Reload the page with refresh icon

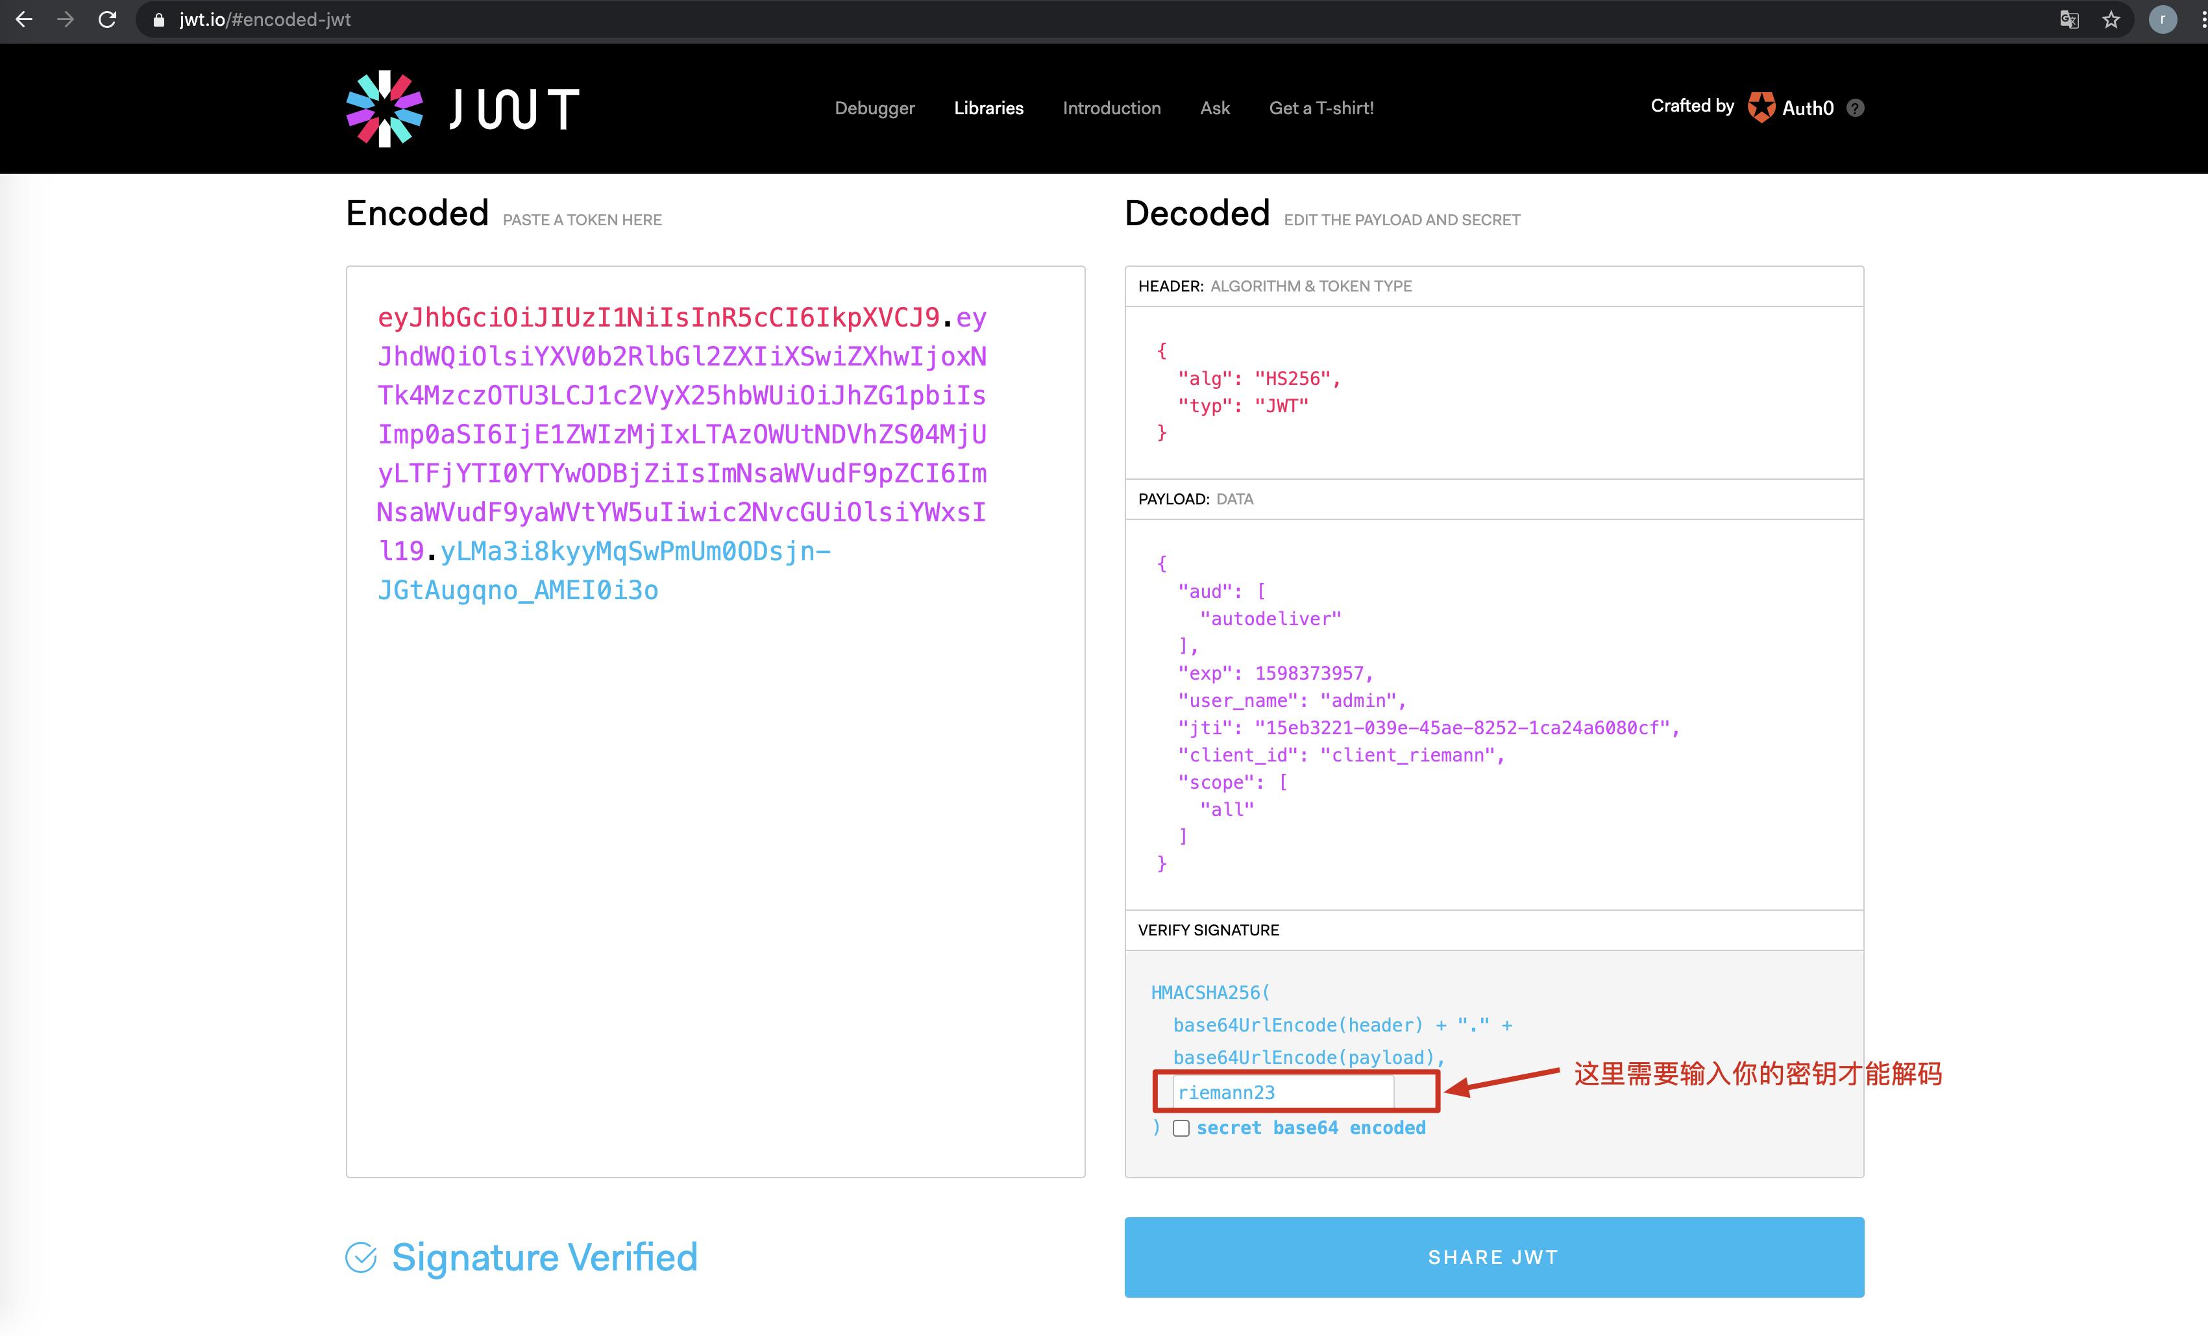coord(108,19)
